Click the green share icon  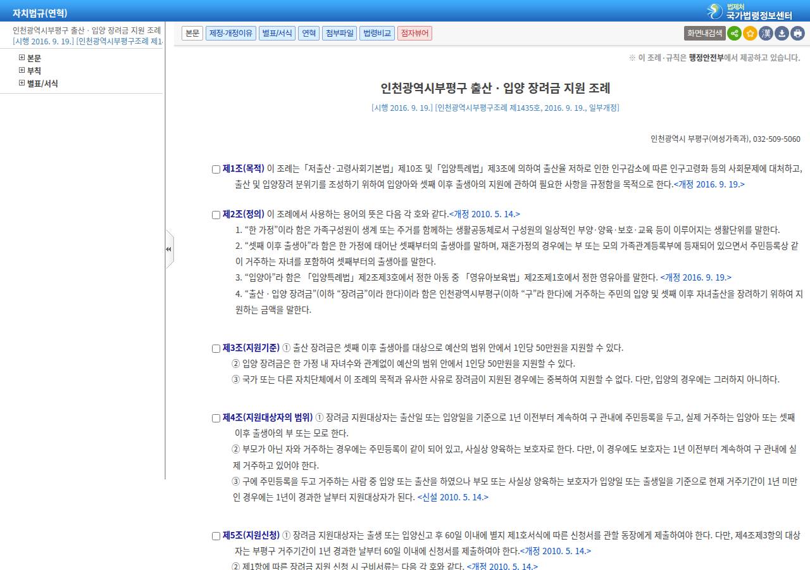734,34
